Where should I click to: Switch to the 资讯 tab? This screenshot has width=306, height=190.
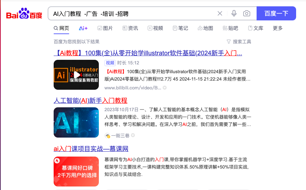(130, 28)
